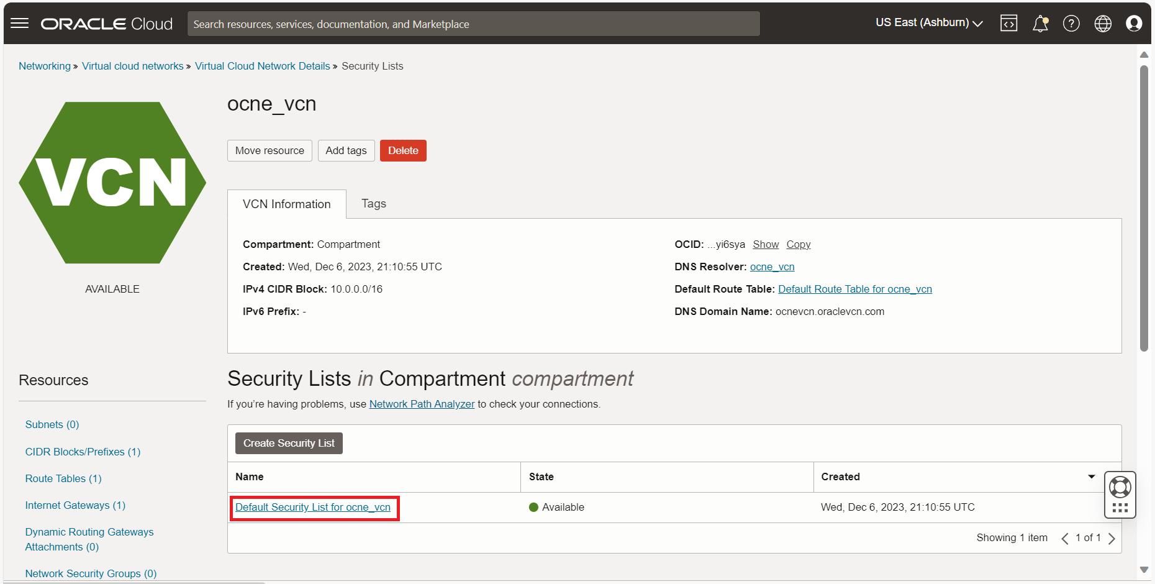This screenshot has height=584, width=1155.
Task: Click IPv4 CIDR Block 10.0.0.0/16 value
Action: 356,289
